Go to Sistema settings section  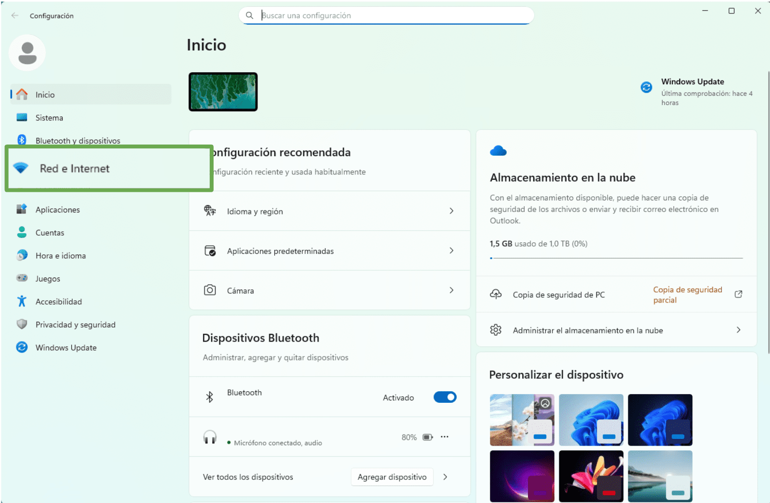point(49,118)
